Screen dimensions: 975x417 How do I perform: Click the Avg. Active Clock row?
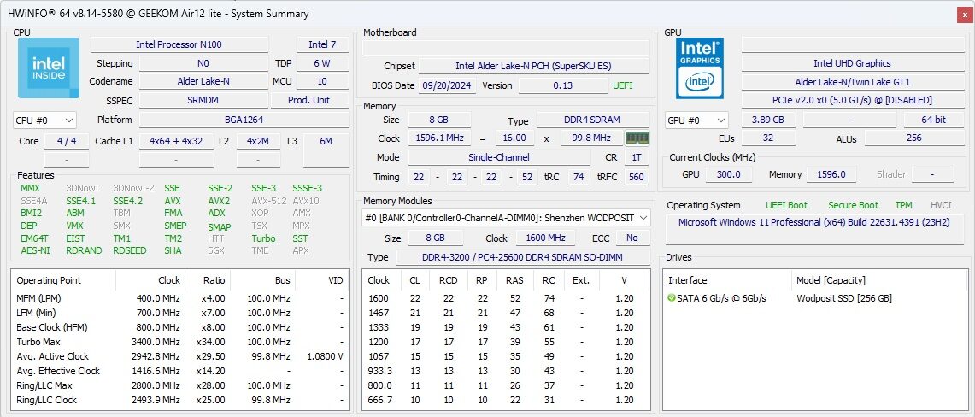[x=180, y=356]
